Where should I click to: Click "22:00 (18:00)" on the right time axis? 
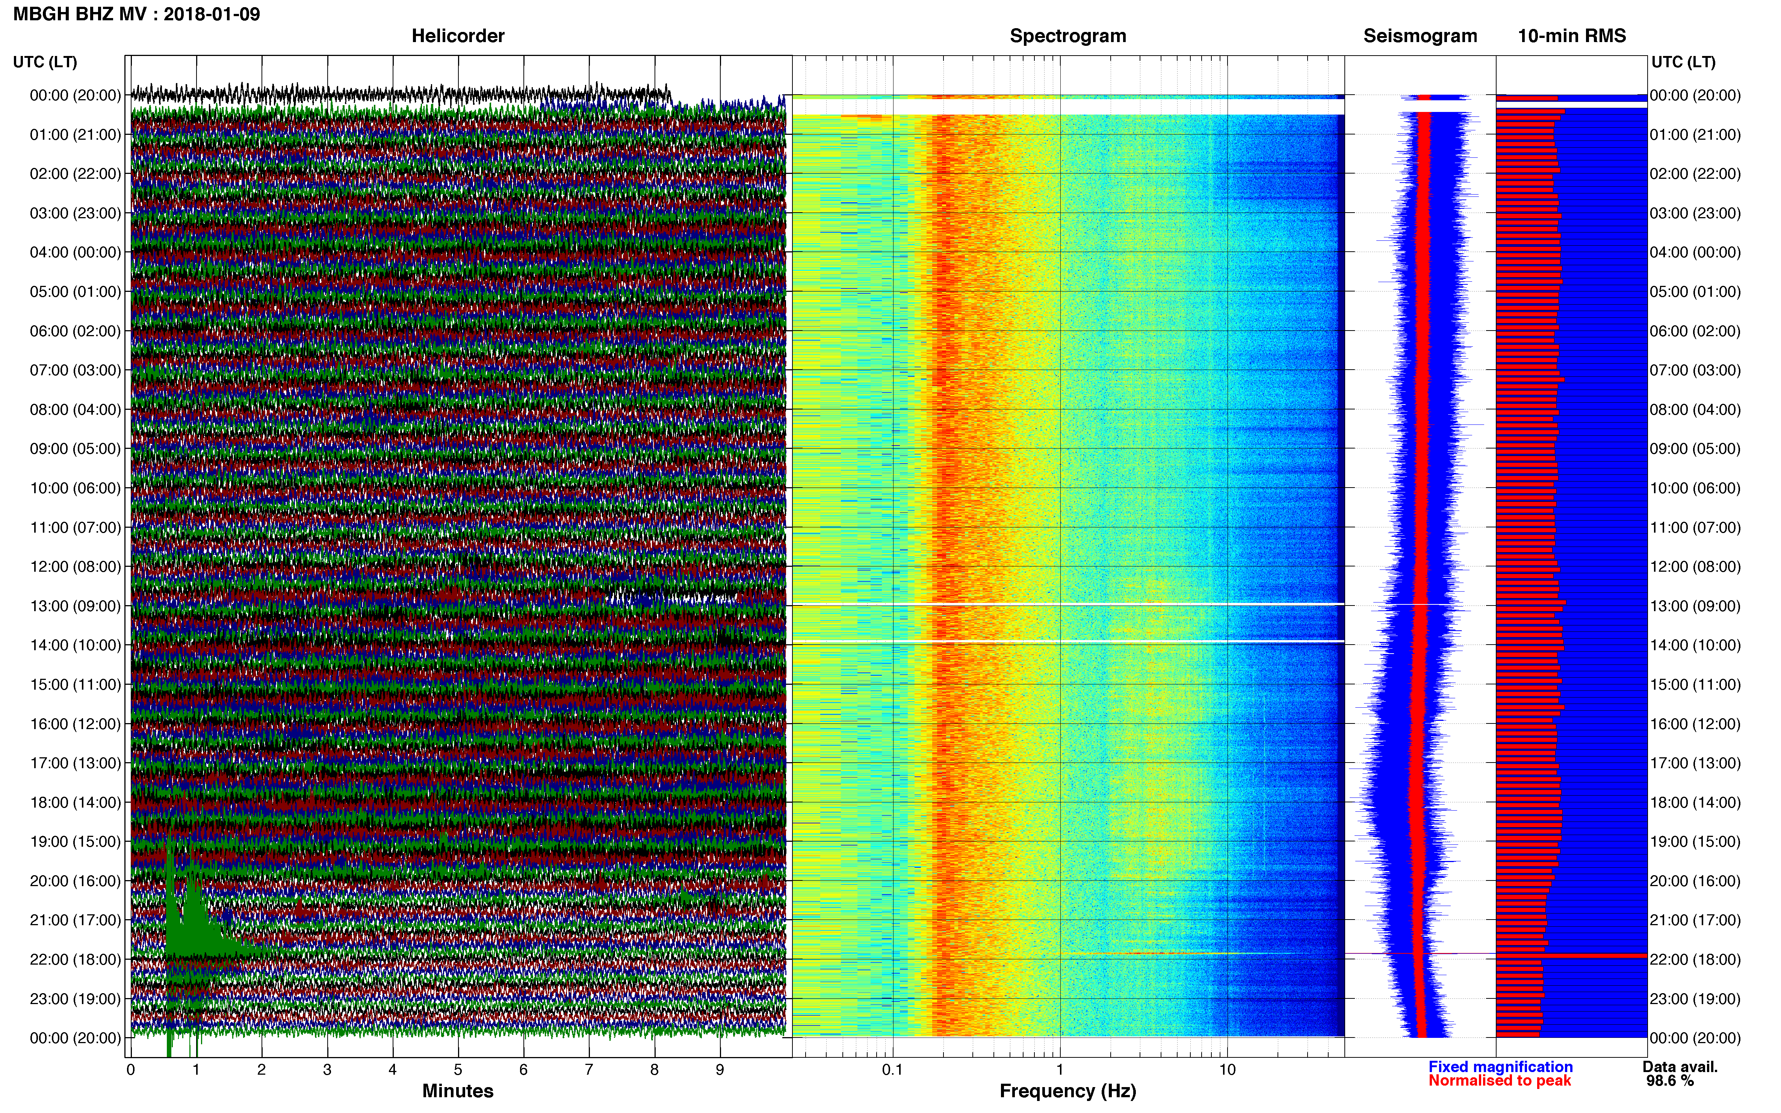(x=1695, y=959)
